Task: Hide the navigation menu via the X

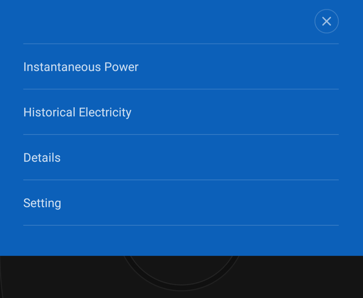Action: [x=327, y=22]
